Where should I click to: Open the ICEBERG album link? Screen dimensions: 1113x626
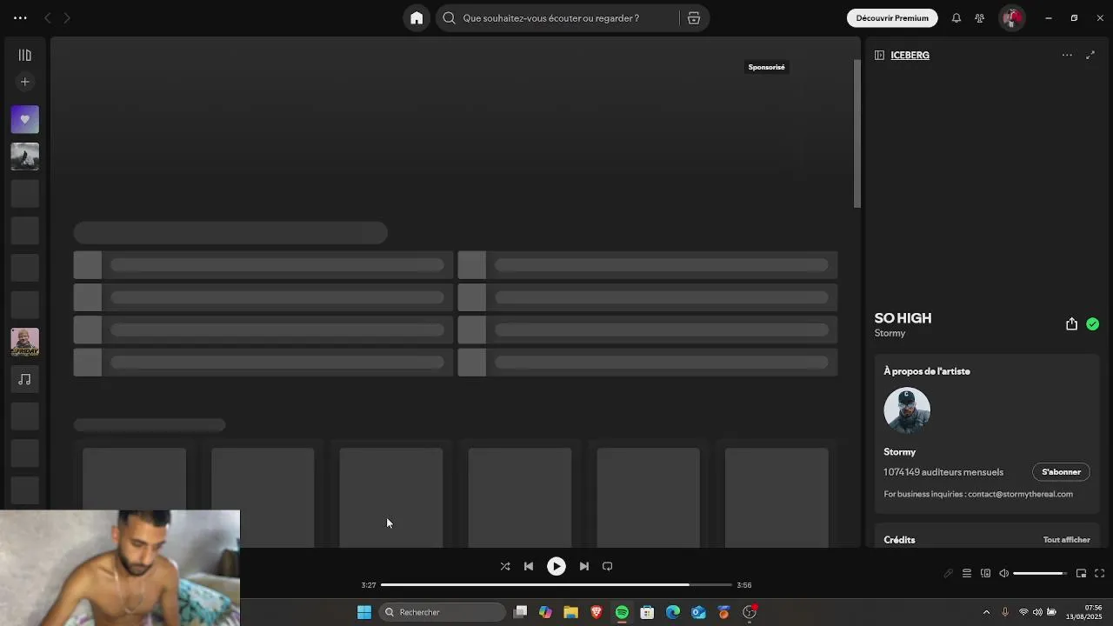[910, 55]
